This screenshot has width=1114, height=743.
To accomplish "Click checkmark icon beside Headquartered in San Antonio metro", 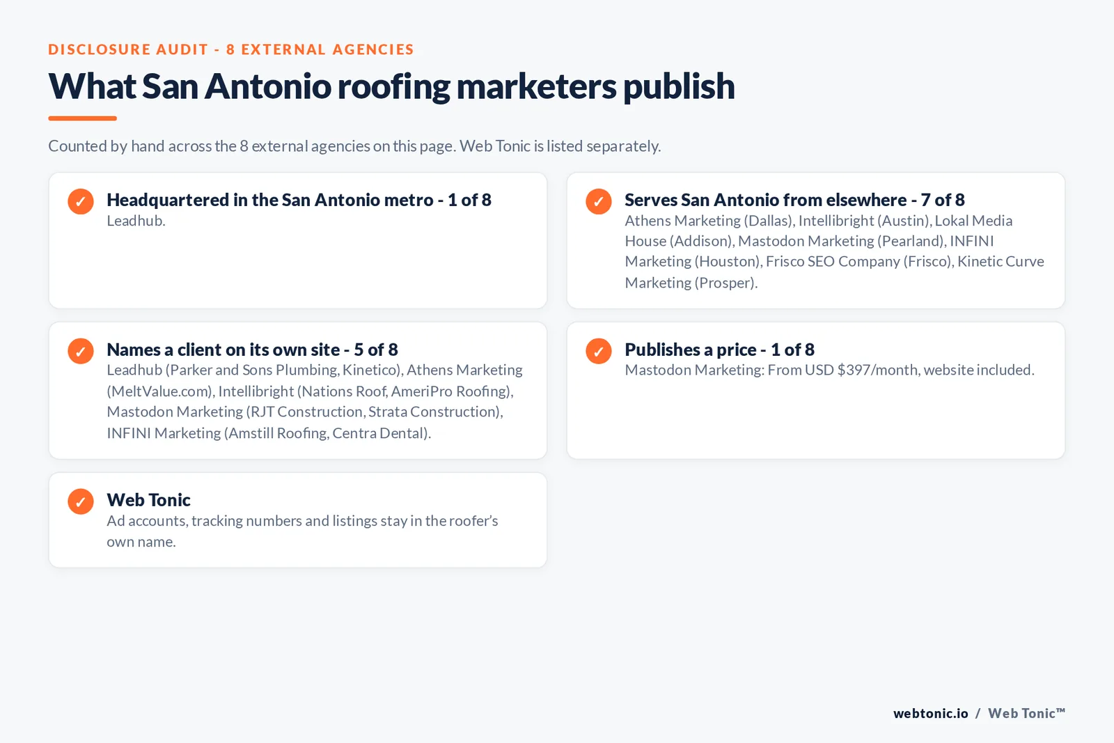I will pos(81,201).
